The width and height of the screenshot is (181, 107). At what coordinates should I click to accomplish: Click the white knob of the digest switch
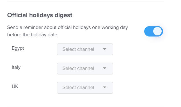157,31
